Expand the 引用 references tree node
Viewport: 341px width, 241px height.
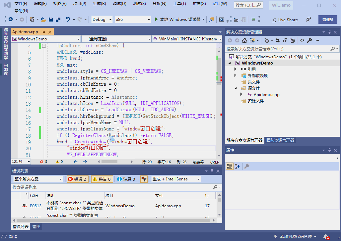(x=236, y=69)
